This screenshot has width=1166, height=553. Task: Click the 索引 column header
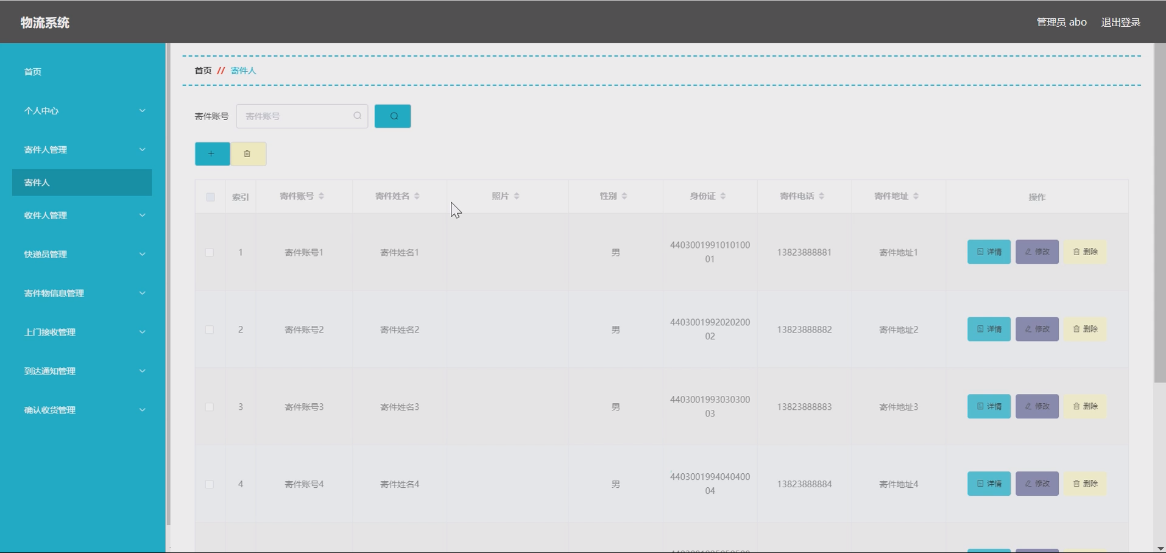point(241,197)
